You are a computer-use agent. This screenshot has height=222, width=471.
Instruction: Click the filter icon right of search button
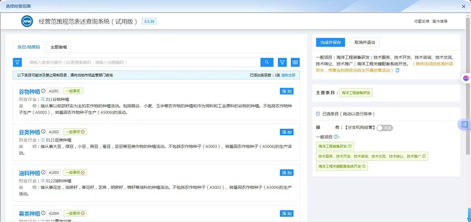(282, 62)
